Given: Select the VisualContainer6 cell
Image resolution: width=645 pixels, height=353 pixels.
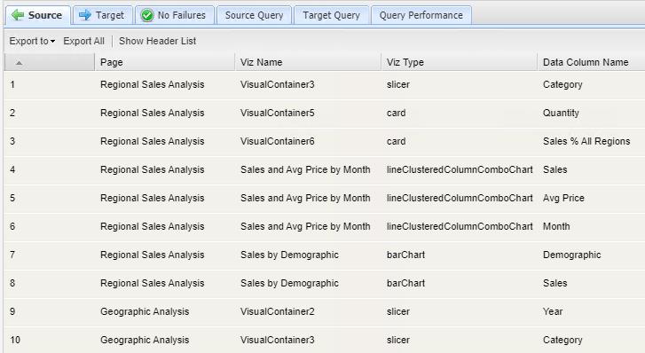Looking at the screenshot, I should point(277,142).
